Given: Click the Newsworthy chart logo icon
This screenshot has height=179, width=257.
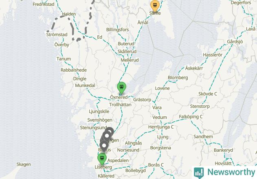Looking at the screenshot, I should tap(199, 173).
